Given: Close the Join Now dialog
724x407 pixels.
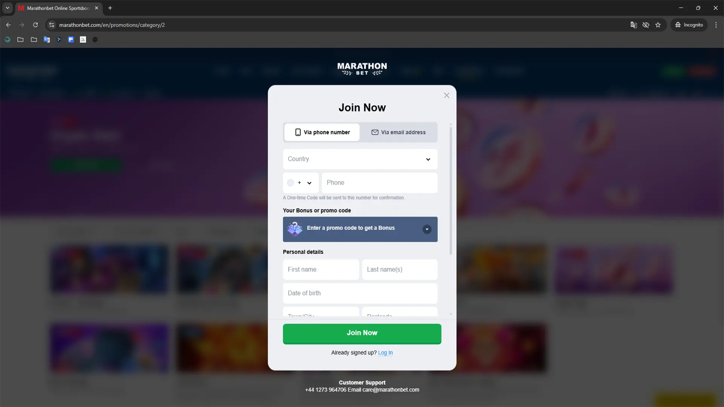Looking at the screenshot, I should pyautogui.click(x=446, y=95).
